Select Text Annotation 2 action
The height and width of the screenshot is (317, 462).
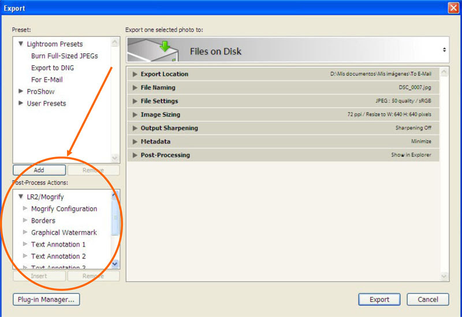tap(58, 256)
